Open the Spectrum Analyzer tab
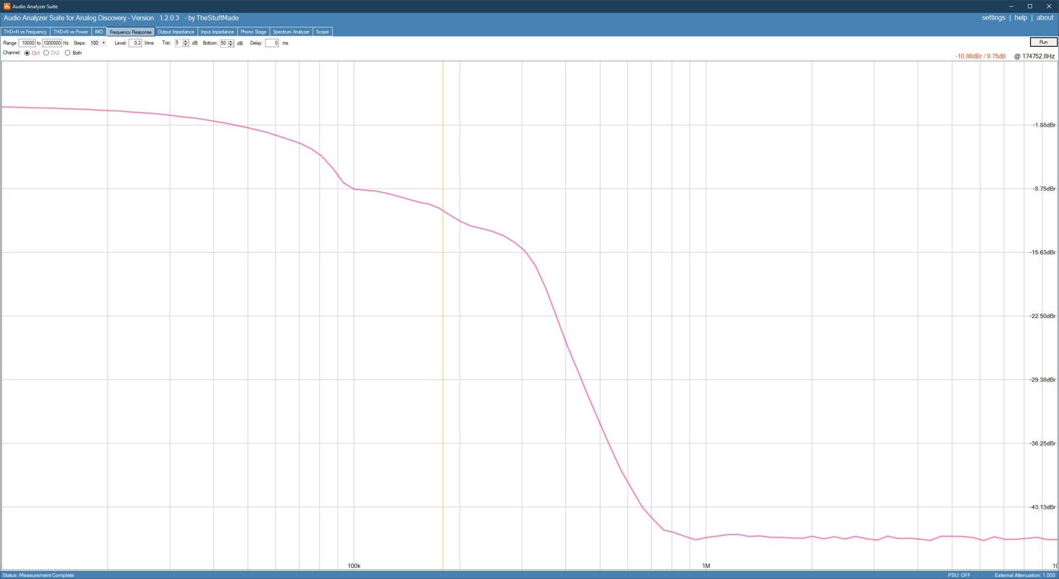 (x=291, y=32)
